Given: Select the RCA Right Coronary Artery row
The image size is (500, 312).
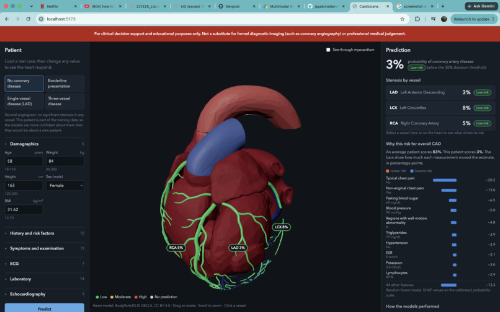Looking at the screenshot, I should (x=440, y=123).
